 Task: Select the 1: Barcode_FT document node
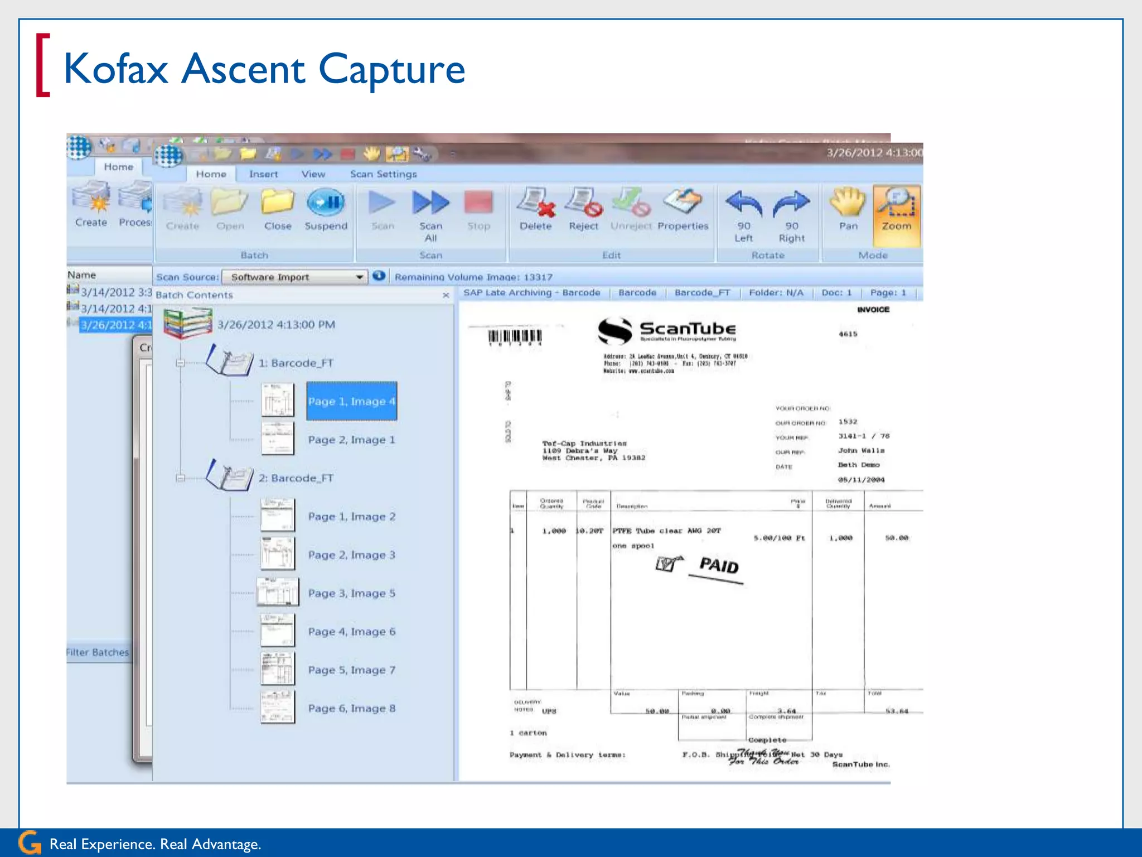coord(296,363)
